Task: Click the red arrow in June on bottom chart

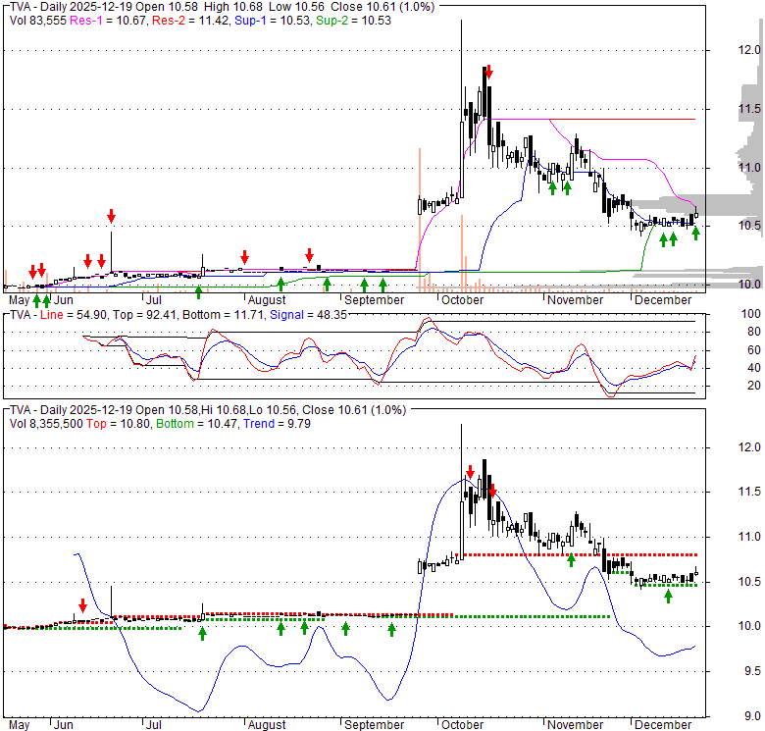Action: pos(82,604)
